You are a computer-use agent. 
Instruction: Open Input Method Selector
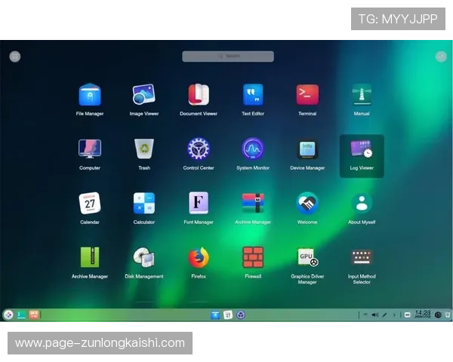(362, 258)
